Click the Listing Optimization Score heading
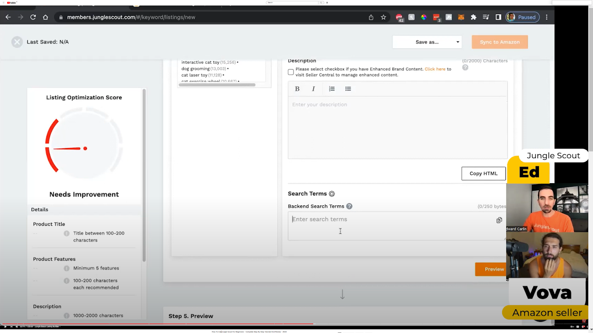The height and width of the screenshot is (333, 593). click(84, 97)
